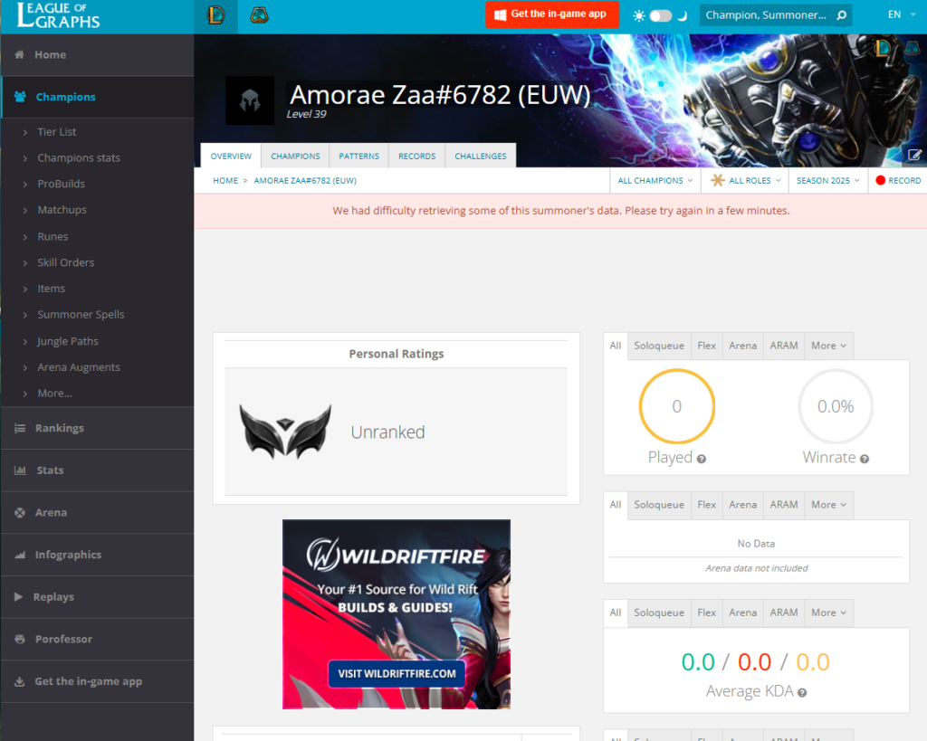927x741 pixels.
Task: Type in the Champion, Summoner search field
Action: (x=765, y=15)
